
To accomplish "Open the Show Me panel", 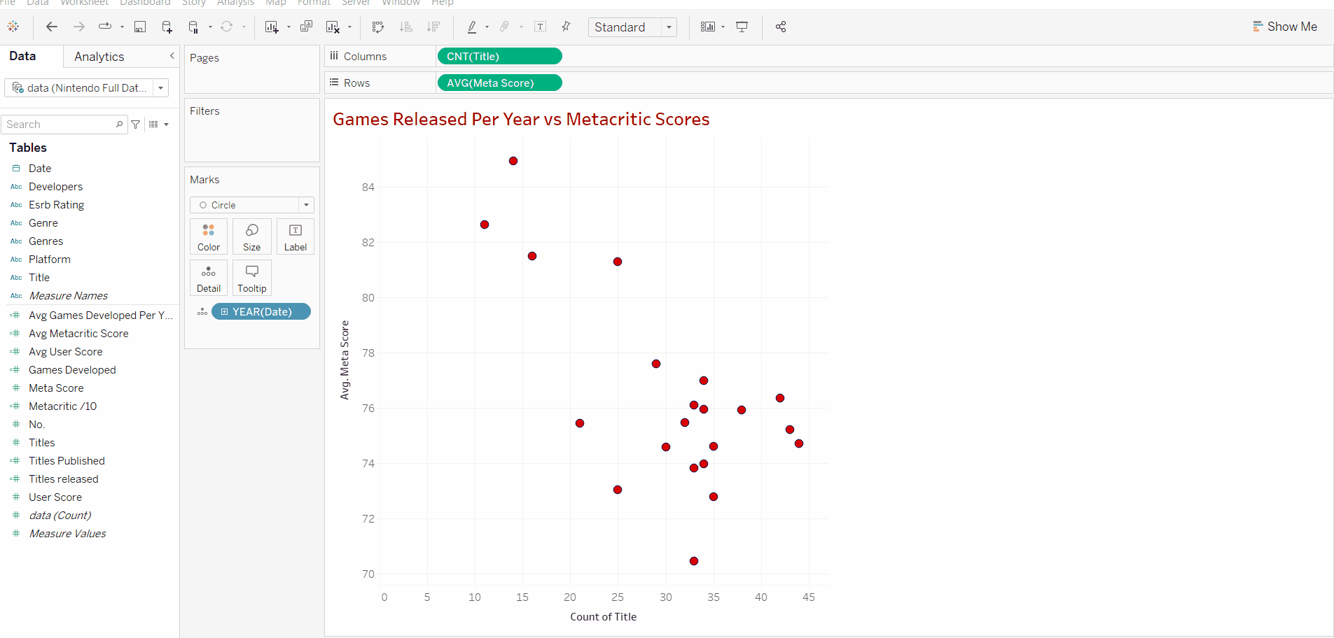I will pos(1285,27).
